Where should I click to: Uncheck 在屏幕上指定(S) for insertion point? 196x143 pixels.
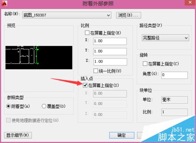pyautogui.click(x=85, y=85)
